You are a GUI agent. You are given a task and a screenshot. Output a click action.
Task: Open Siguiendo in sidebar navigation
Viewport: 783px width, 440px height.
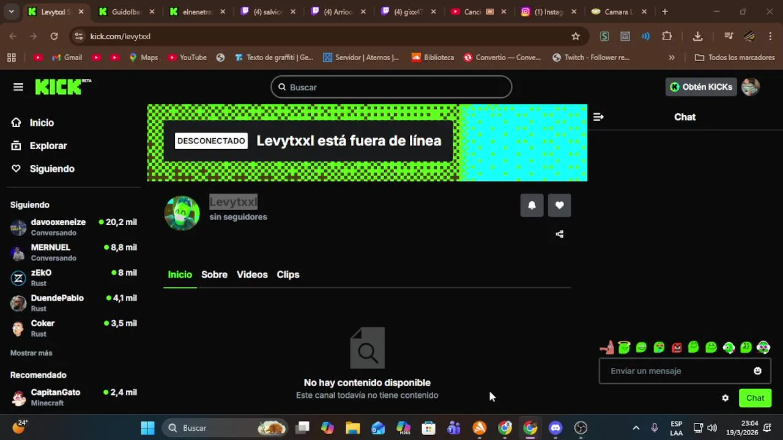pyautogui.click(x=43, y=169)
